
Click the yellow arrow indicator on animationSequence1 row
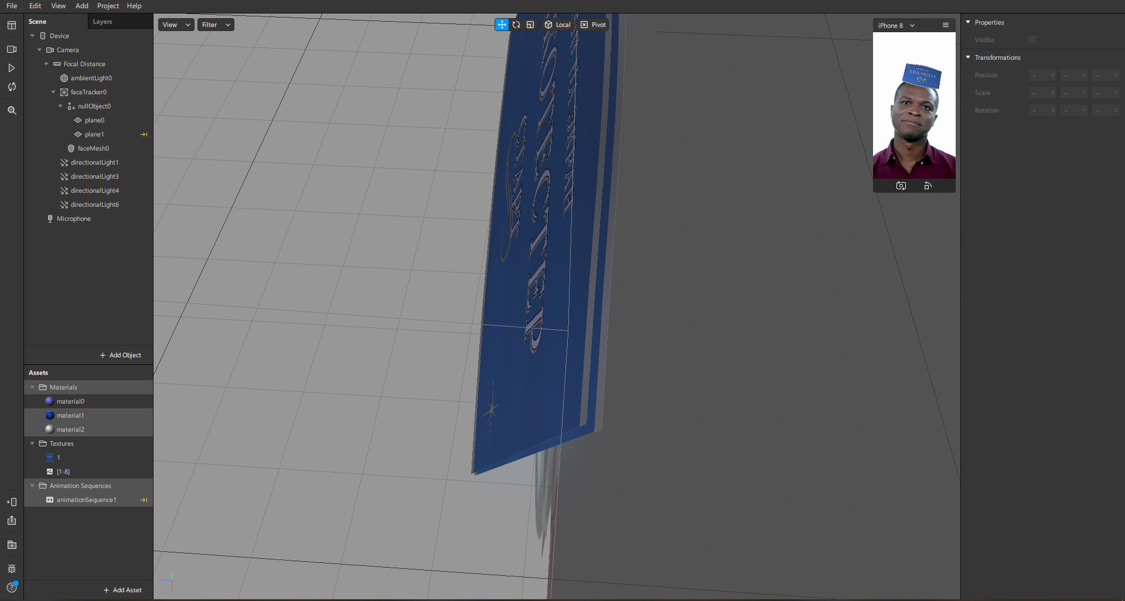[144, 500]
